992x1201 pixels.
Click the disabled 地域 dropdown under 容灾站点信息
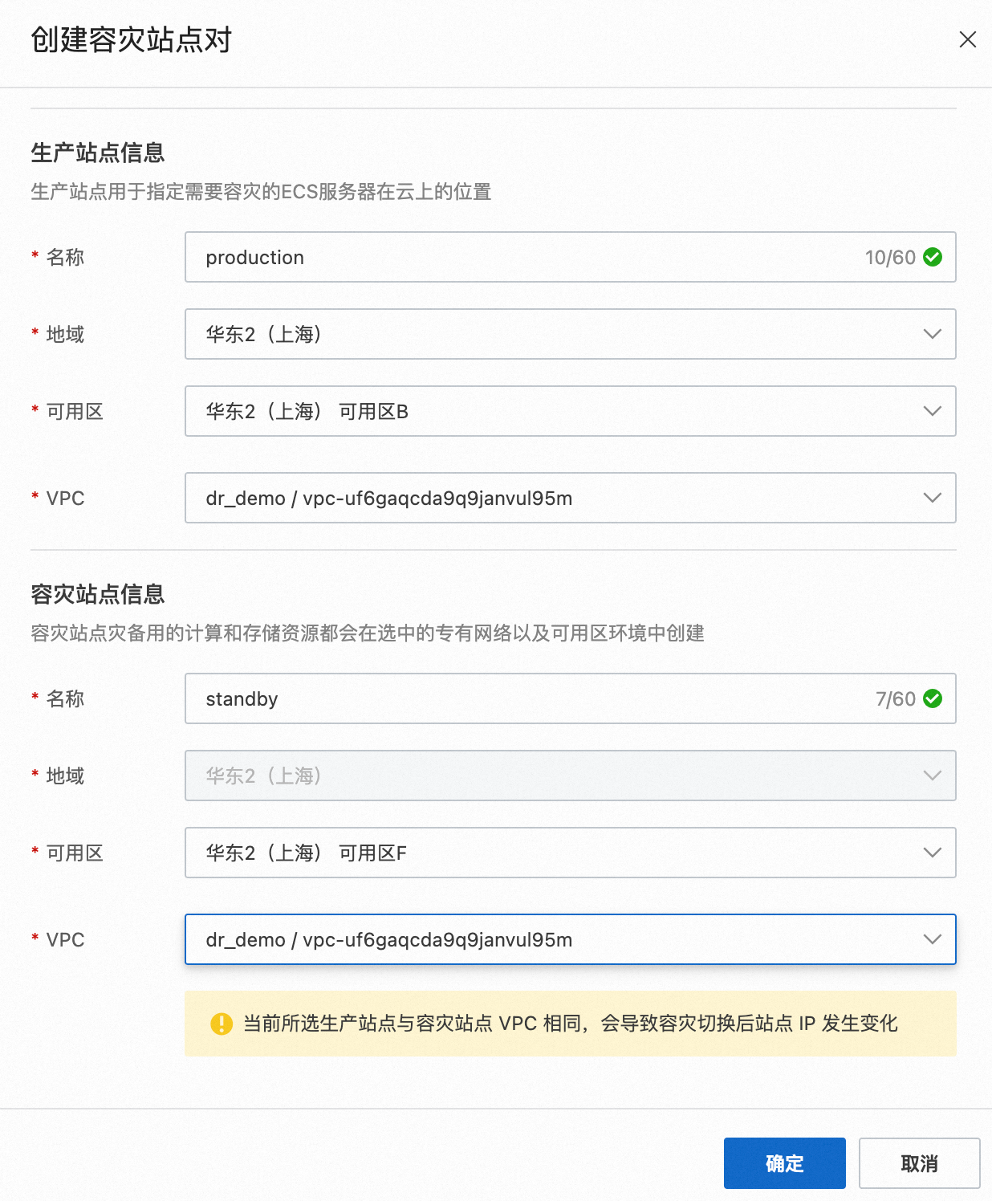pos(571,776)
